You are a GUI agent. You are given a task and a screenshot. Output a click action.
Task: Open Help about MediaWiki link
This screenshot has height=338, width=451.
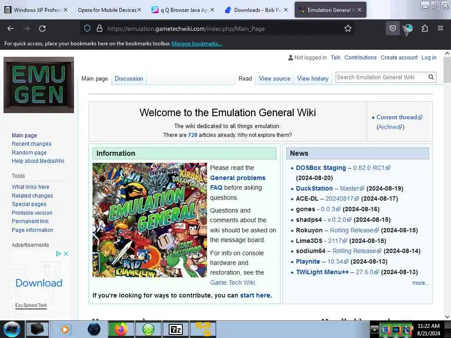38,161
